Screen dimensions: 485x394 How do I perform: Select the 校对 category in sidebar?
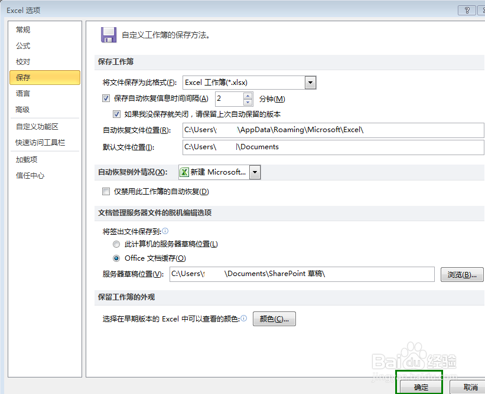coord(23,62)
